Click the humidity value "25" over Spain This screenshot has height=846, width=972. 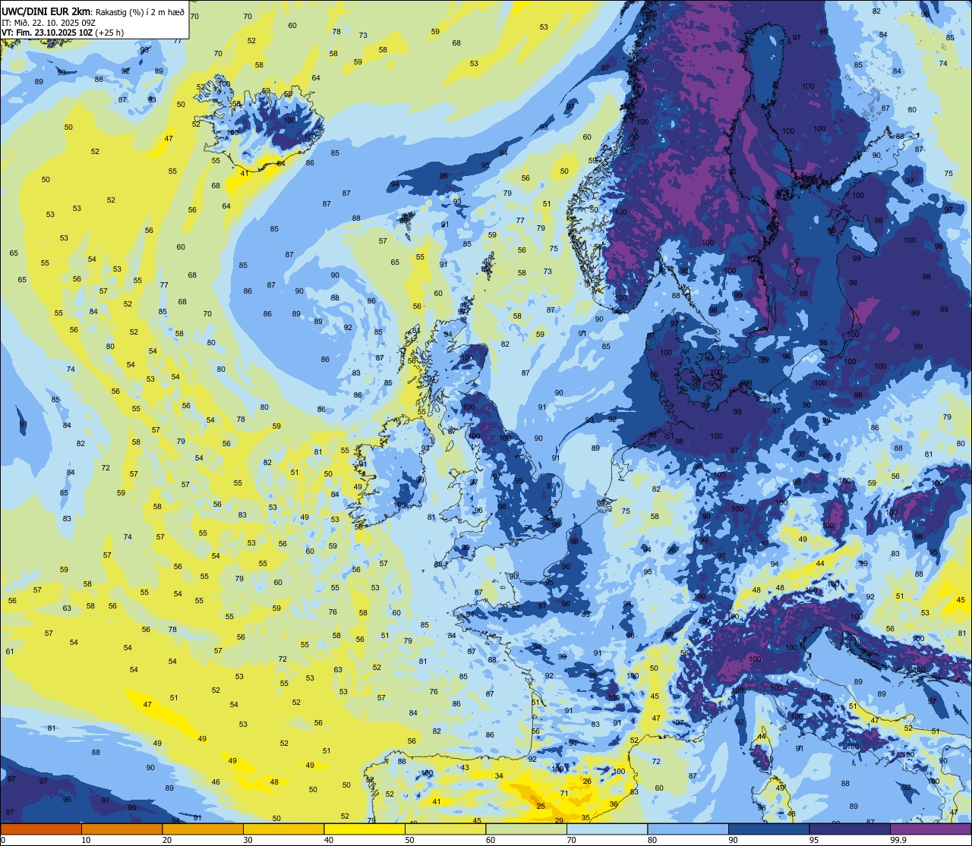pos(541,807)
